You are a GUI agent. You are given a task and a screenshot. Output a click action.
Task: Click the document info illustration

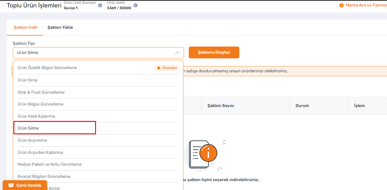point(204,154)
